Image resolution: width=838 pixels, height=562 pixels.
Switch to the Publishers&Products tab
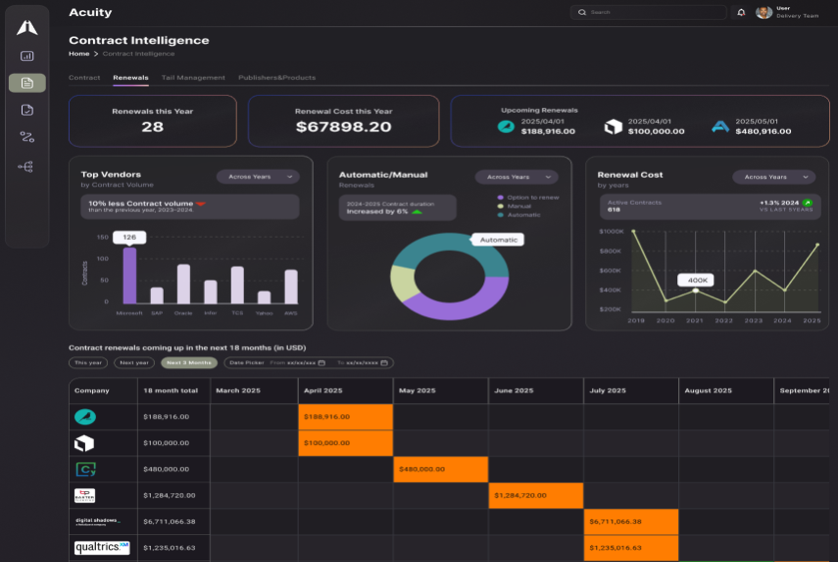click(277, 78)
